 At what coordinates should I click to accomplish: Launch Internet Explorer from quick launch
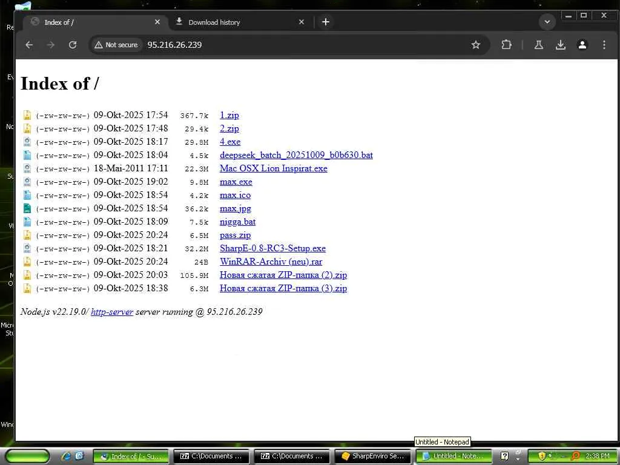tap(66, 457)
